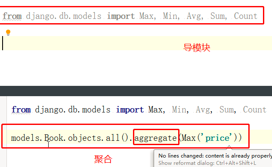Click 'django.db.models' in top import line
Image resolution: width=272 pixels, height=167 pixels.
(64, 16)
